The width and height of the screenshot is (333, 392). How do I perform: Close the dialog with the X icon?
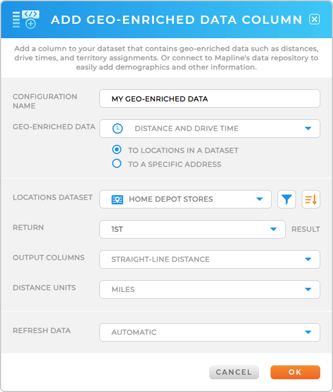tap(314, 19)
